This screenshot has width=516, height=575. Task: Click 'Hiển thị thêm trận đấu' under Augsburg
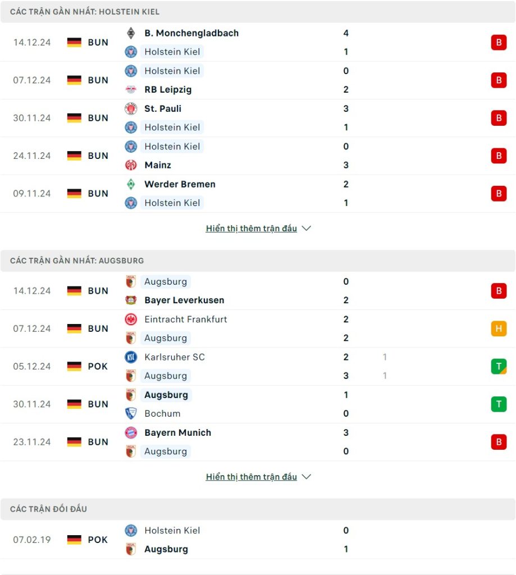click(252, 477)
